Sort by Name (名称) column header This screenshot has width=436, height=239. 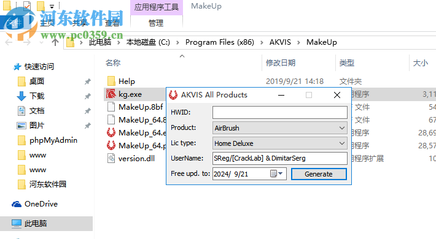tap(113, 63)
